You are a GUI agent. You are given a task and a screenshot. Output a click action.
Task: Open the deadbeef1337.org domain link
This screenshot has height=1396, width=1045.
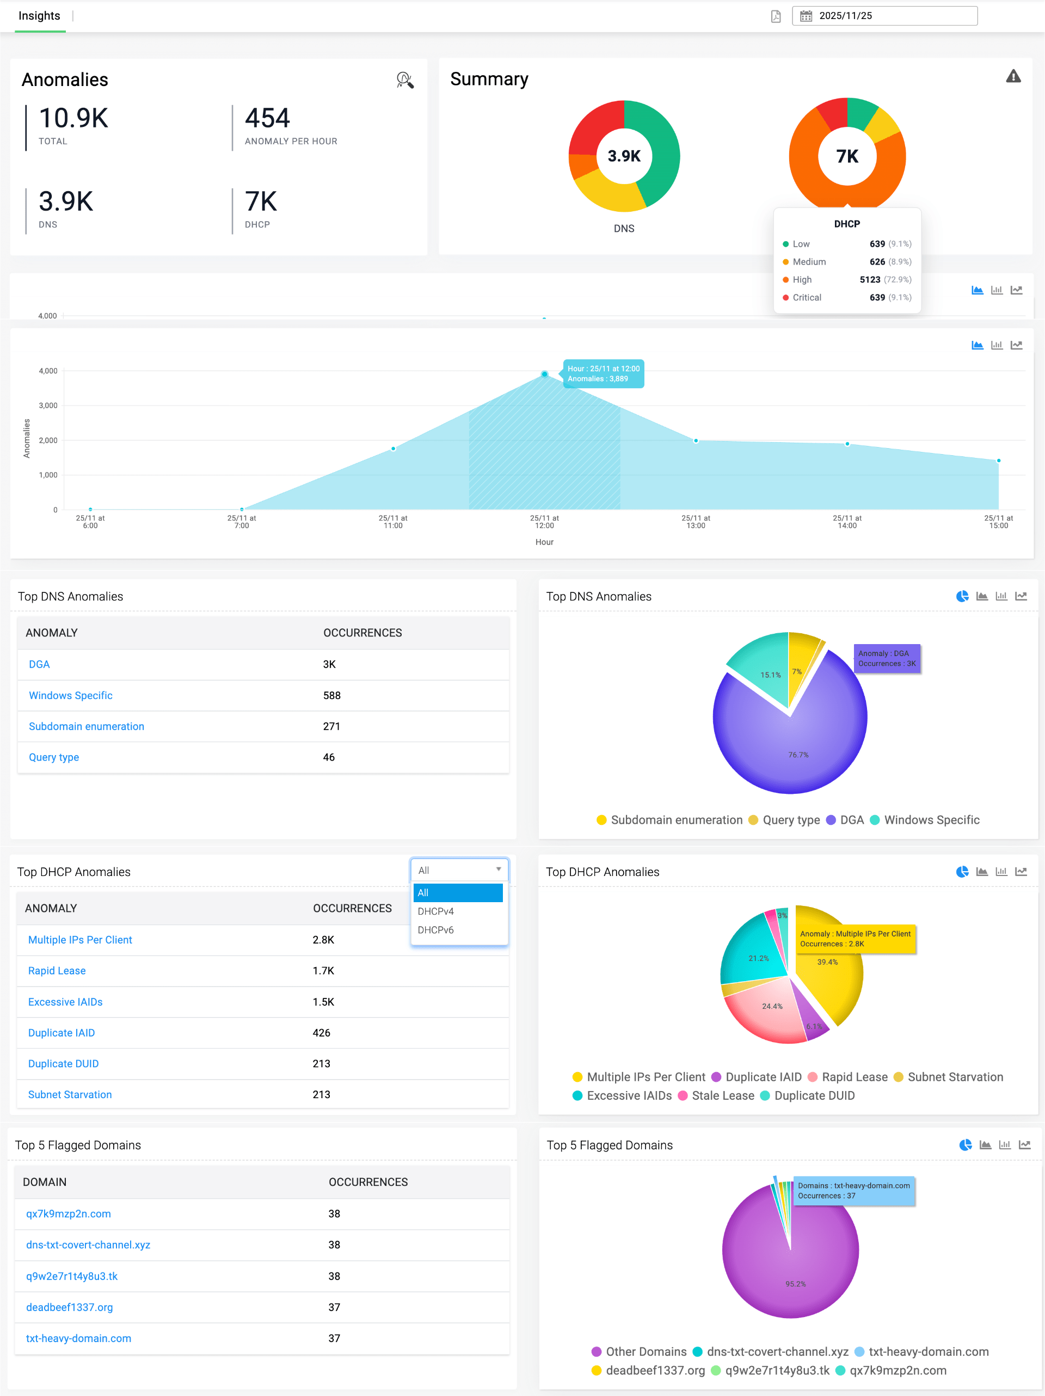70,1307
